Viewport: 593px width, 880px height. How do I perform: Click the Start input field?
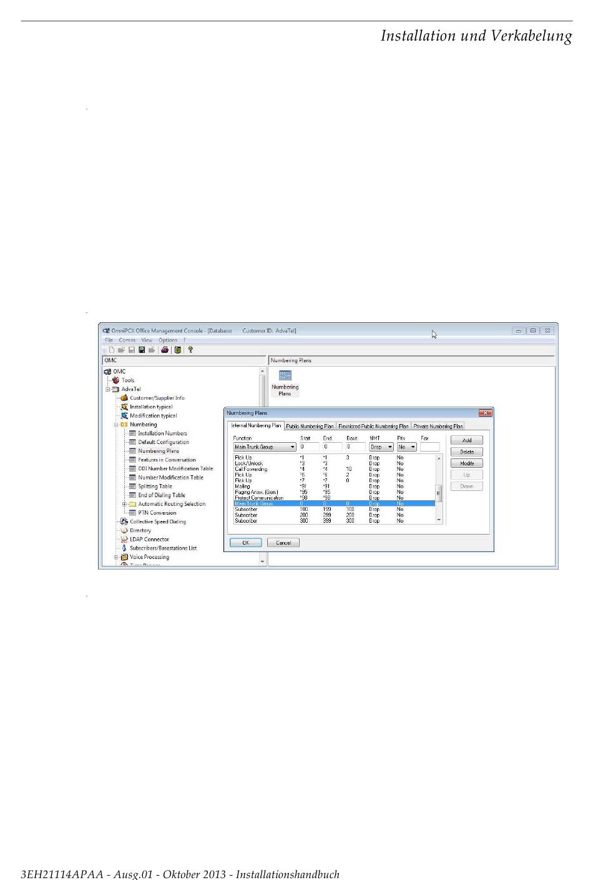[x=309, y=447]
